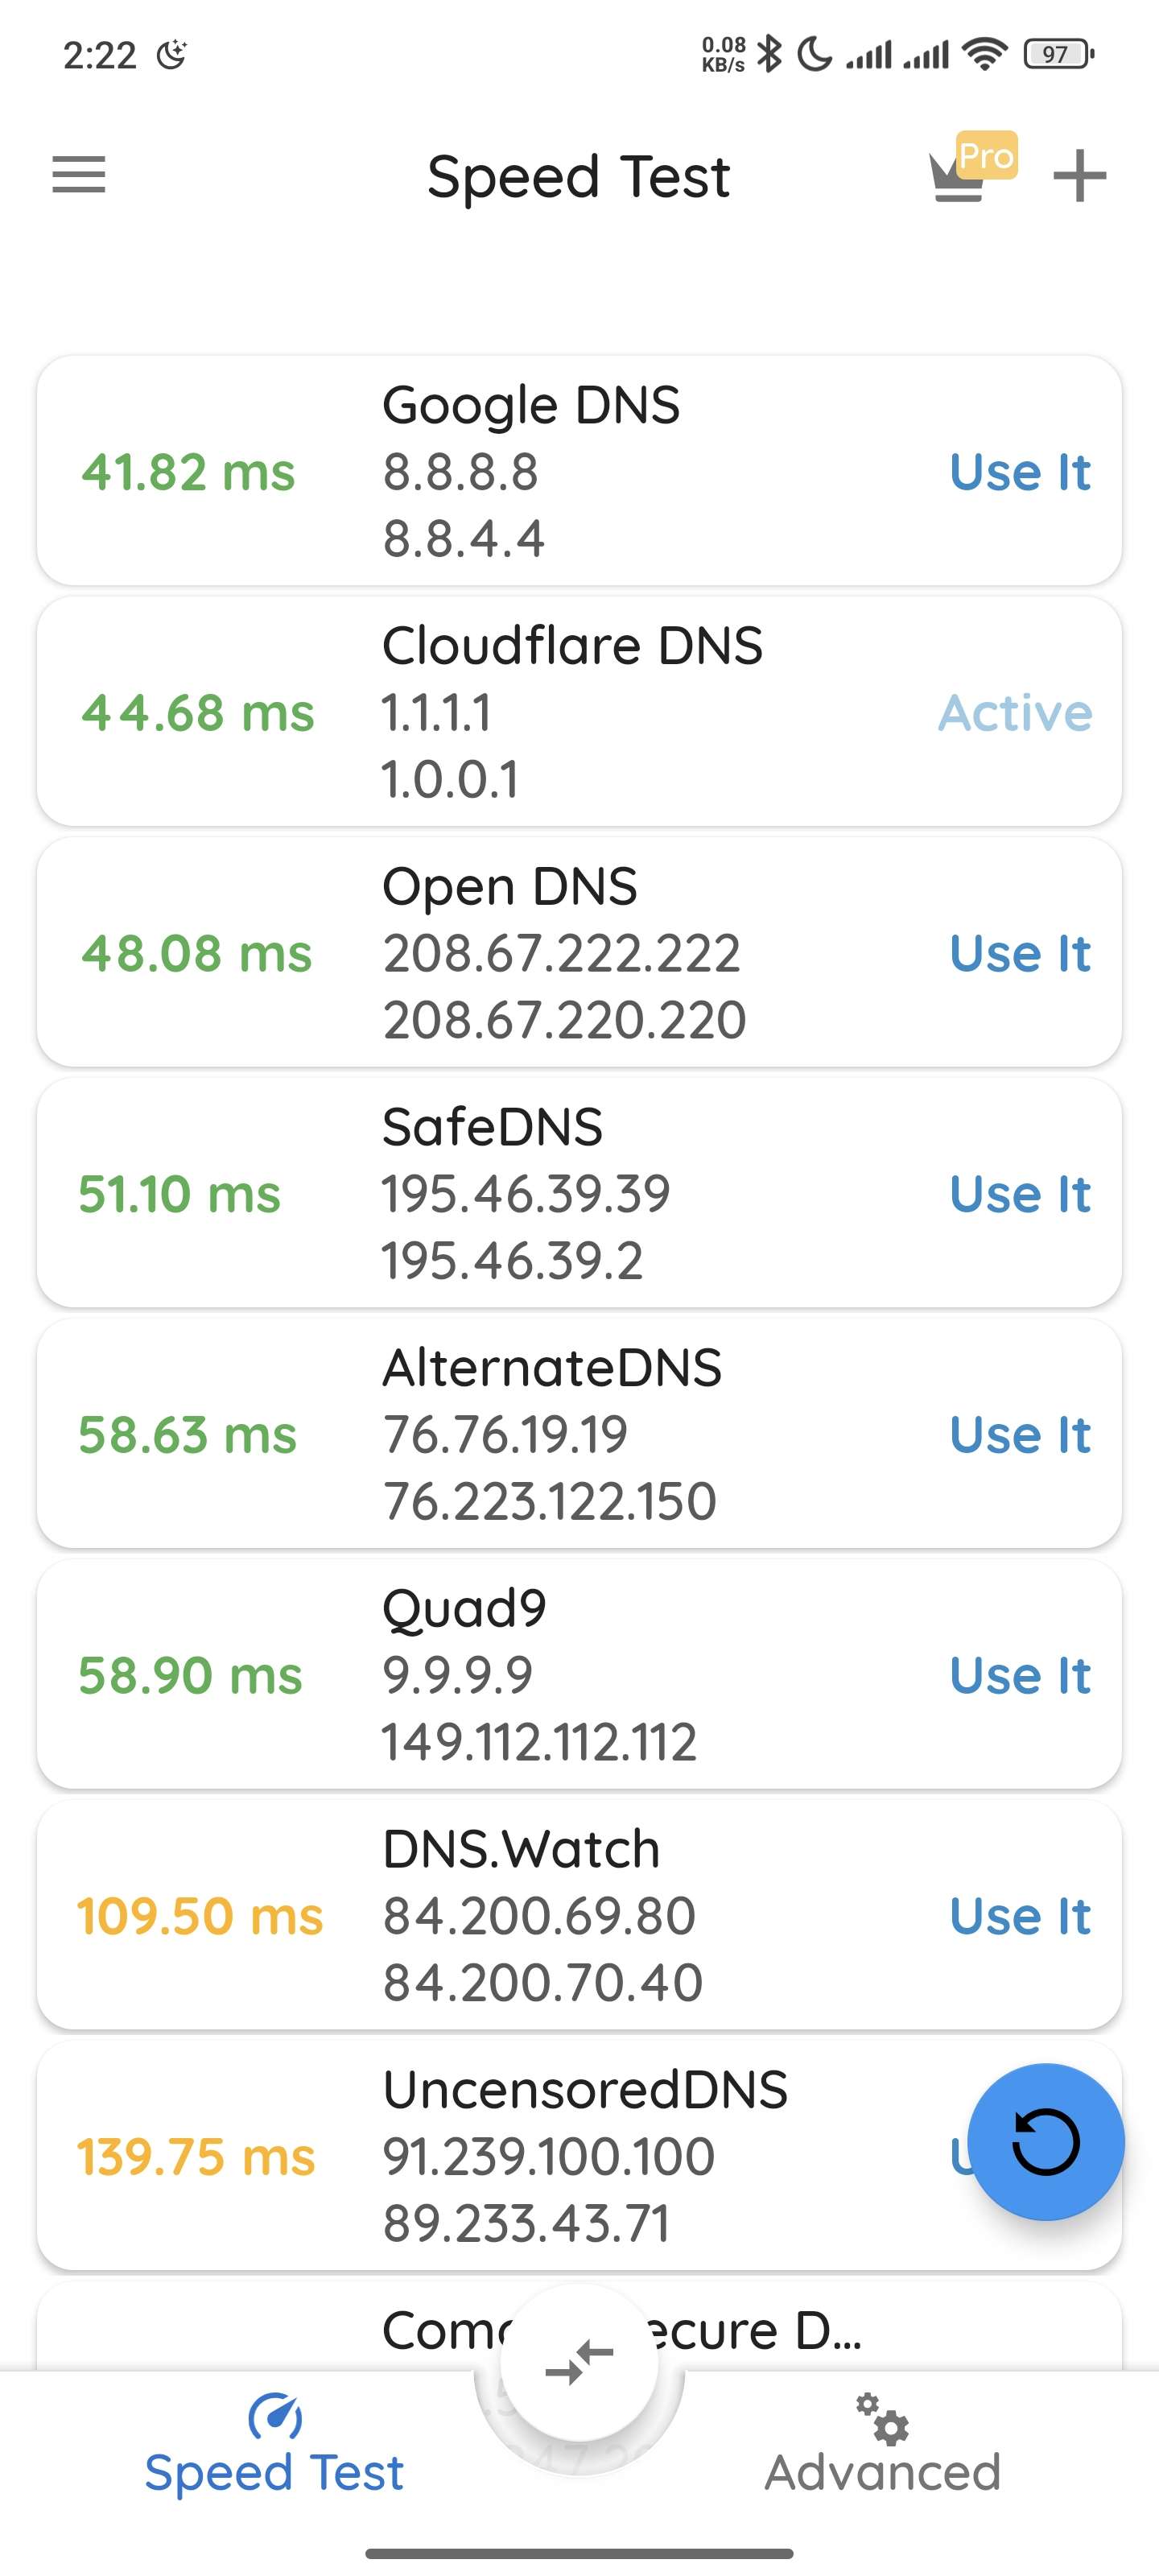Tap the Bluetooth status icon
1159x2576 pixels.
point(769,54)
